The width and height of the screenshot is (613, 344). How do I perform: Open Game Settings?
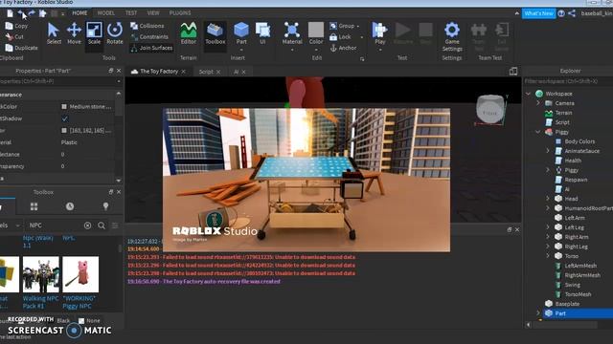click(x=452, y=37)
